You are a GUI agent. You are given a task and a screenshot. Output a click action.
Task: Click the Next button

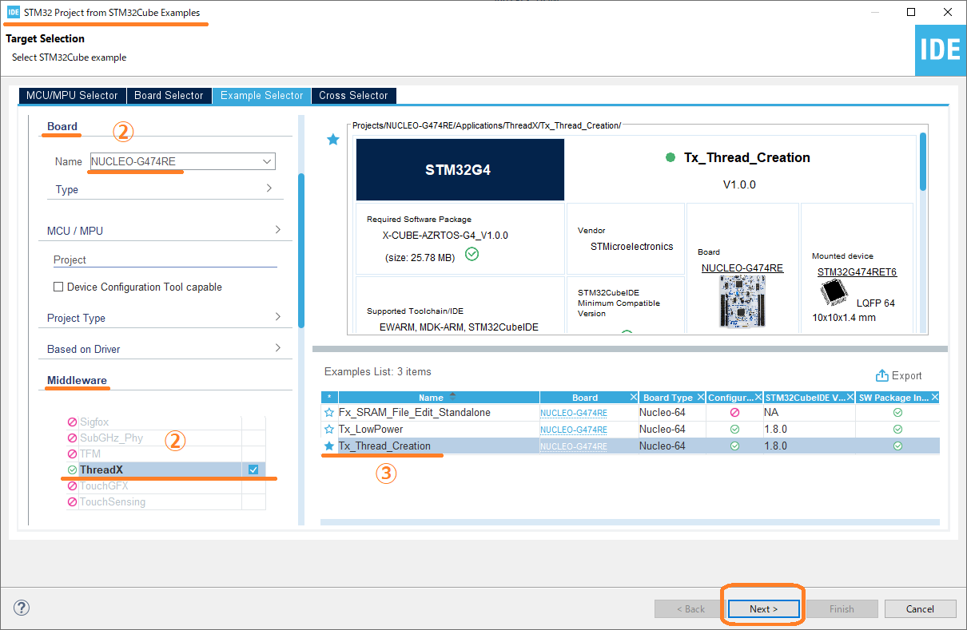(763, 608)
